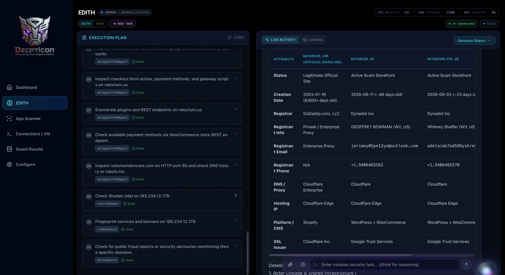The height and width of the screenshot is (275, 505).
Task: Click the paperclip attachment icon
Action: tap(290, 264)
